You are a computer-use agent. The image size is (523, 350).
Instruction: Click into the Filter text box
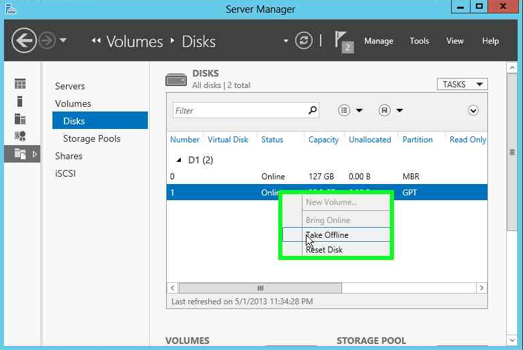point(246,110)
